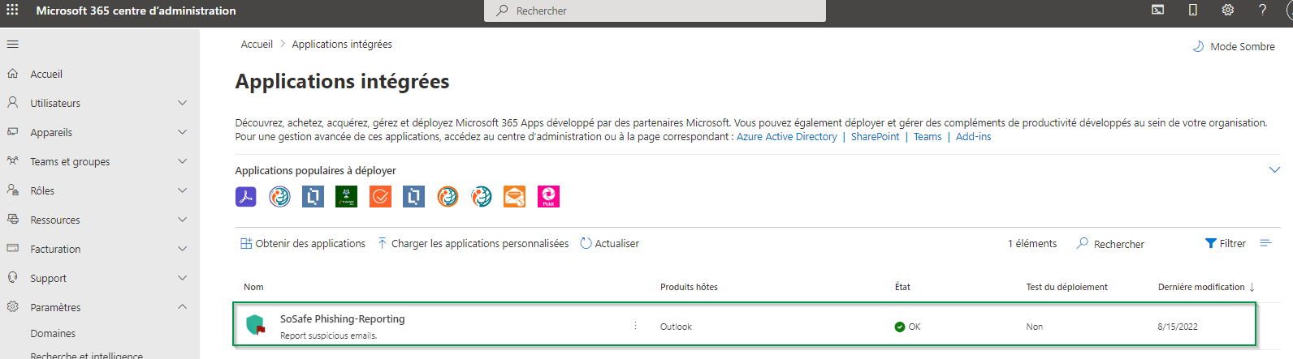This screenshot has height=359, width=1293.
Task: Open the settings gear in top bar
Action: coord(1227,11)
